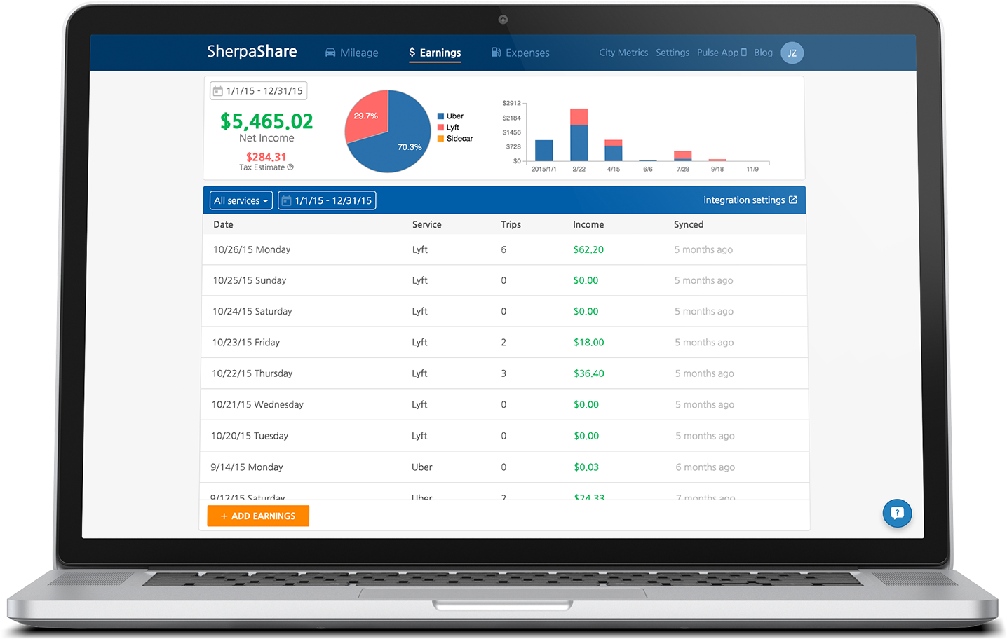Click the JZ user avatar
Viewport: 1007px width, 639px height.
792,53
